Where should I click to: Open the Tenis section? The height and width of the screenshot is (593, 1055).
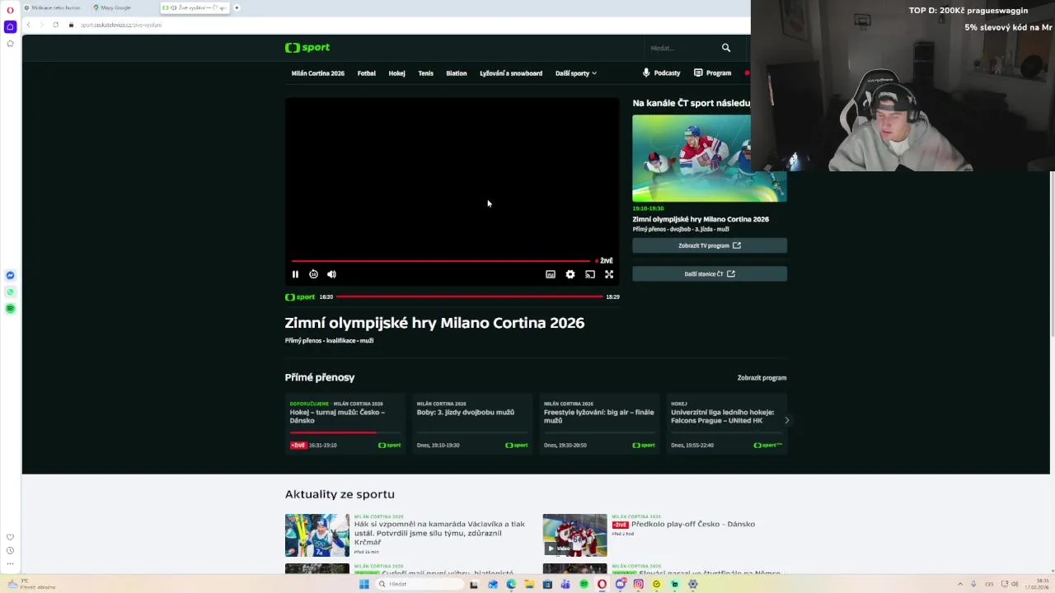[425, 73]
